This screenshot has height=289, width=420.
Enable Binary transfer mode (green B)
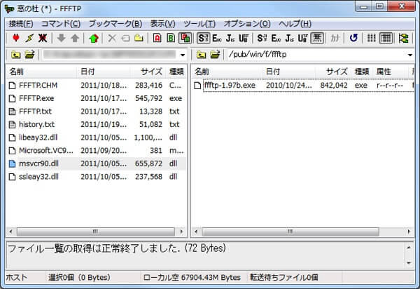click(x=171, y=38)
